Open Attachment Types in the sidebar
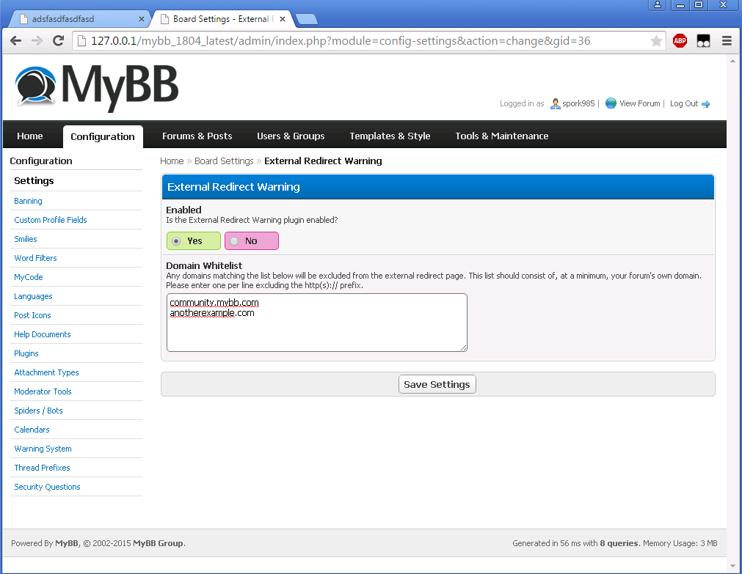 (x=46, y=372)
